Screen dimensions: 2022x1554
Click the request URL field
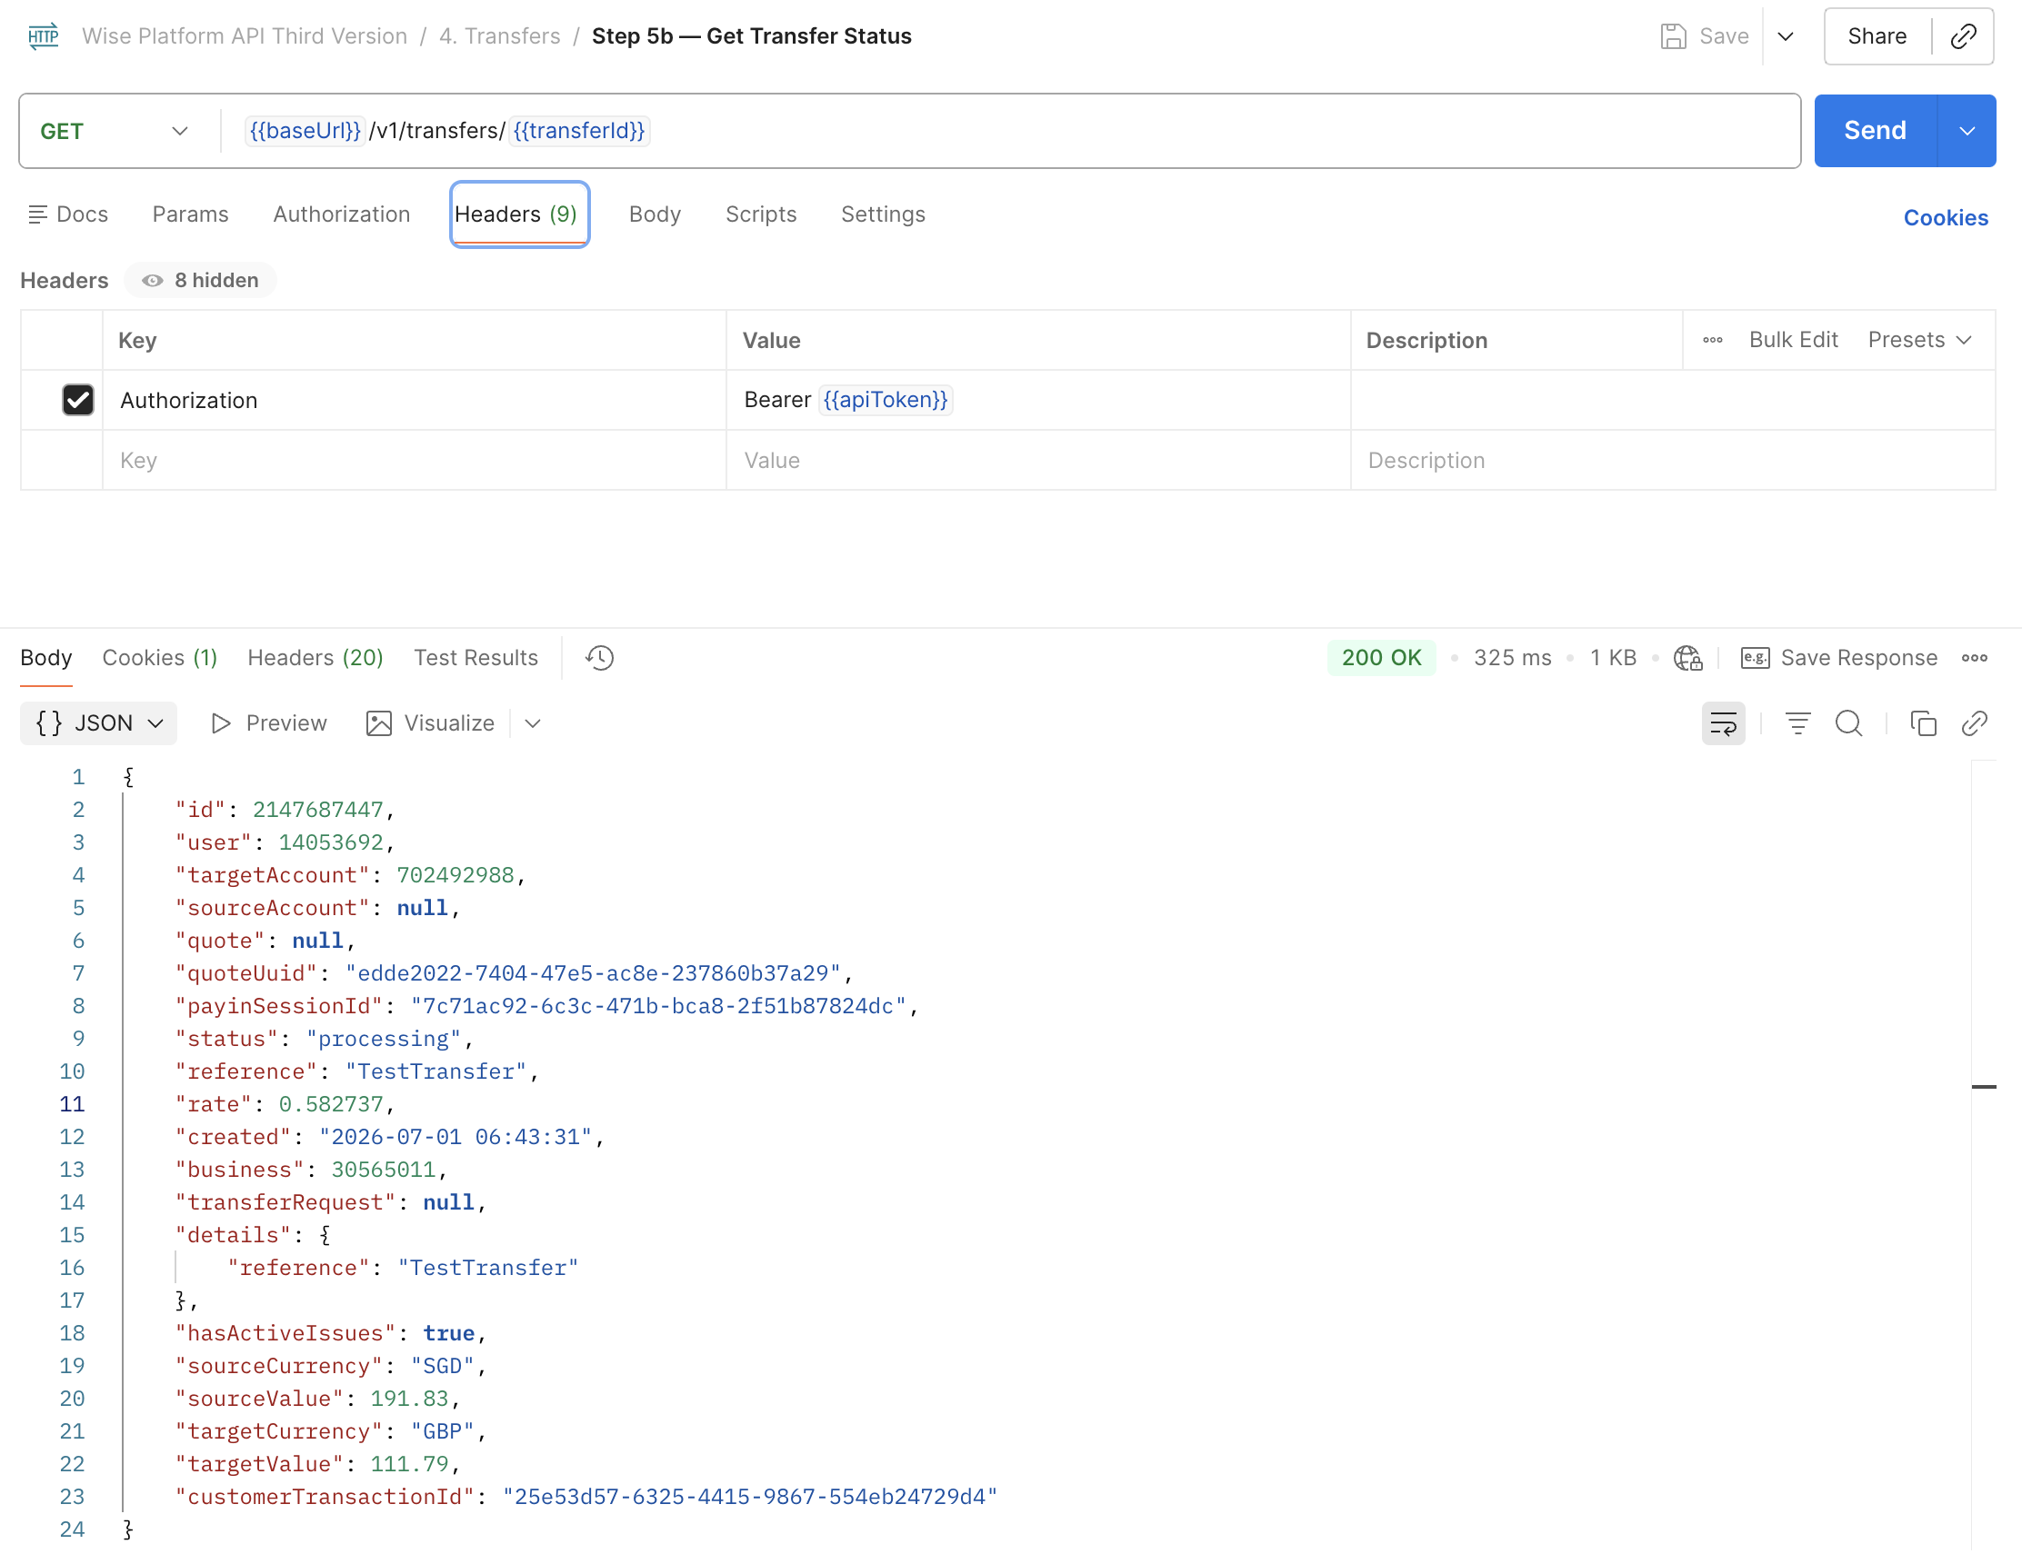coord(1008,131)
